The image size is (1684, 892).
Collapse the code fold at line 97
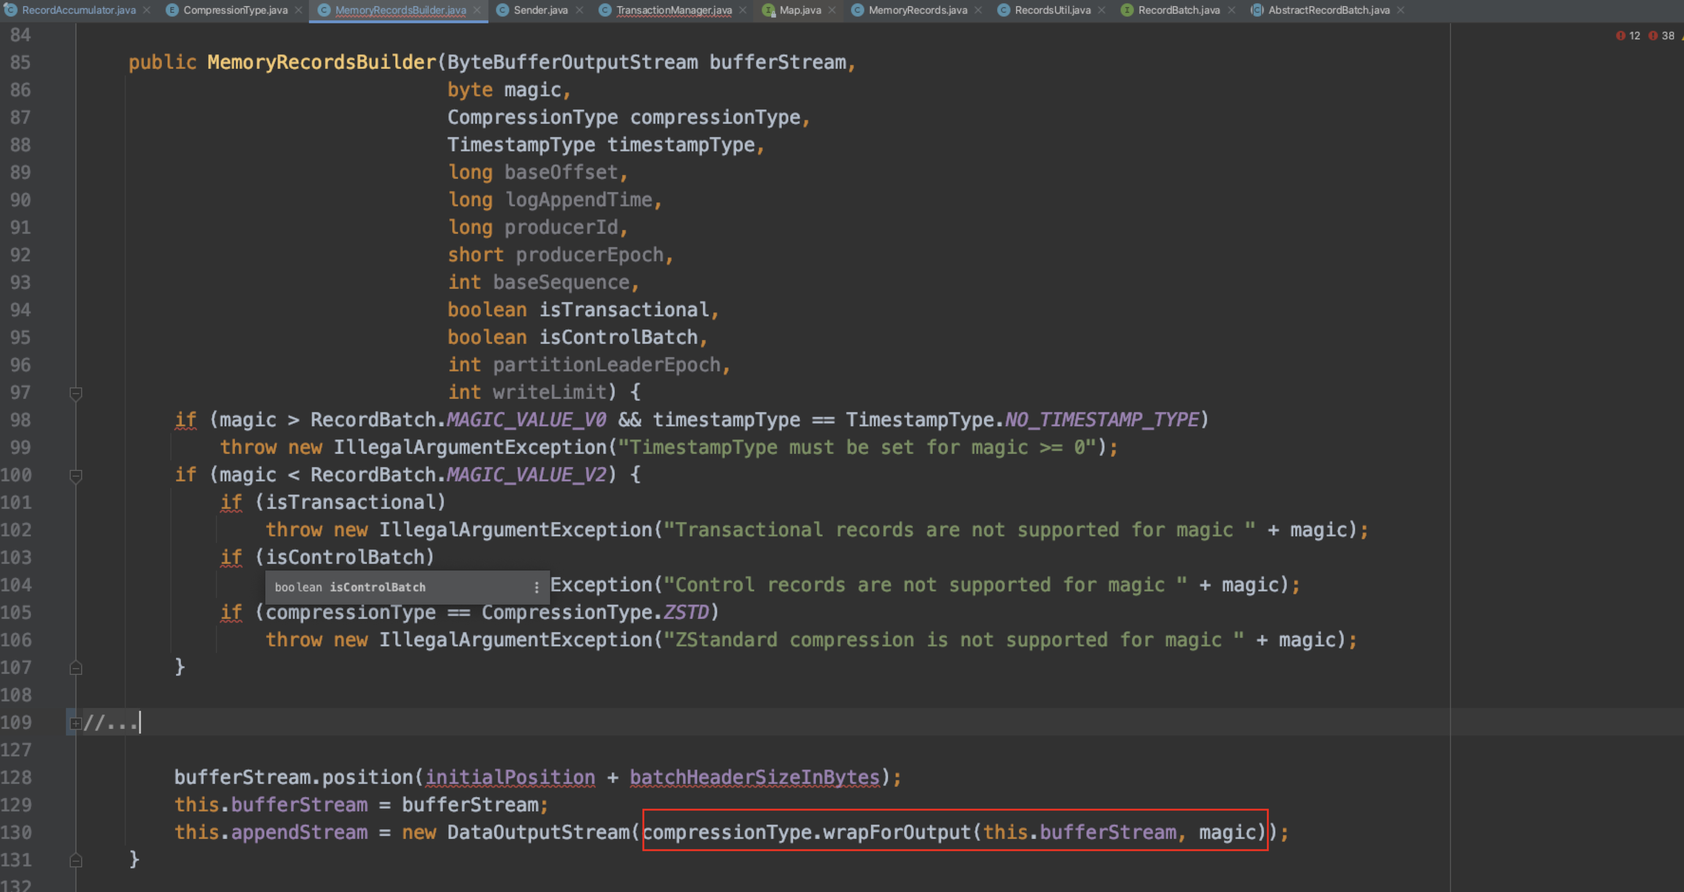tap(76, 393)
